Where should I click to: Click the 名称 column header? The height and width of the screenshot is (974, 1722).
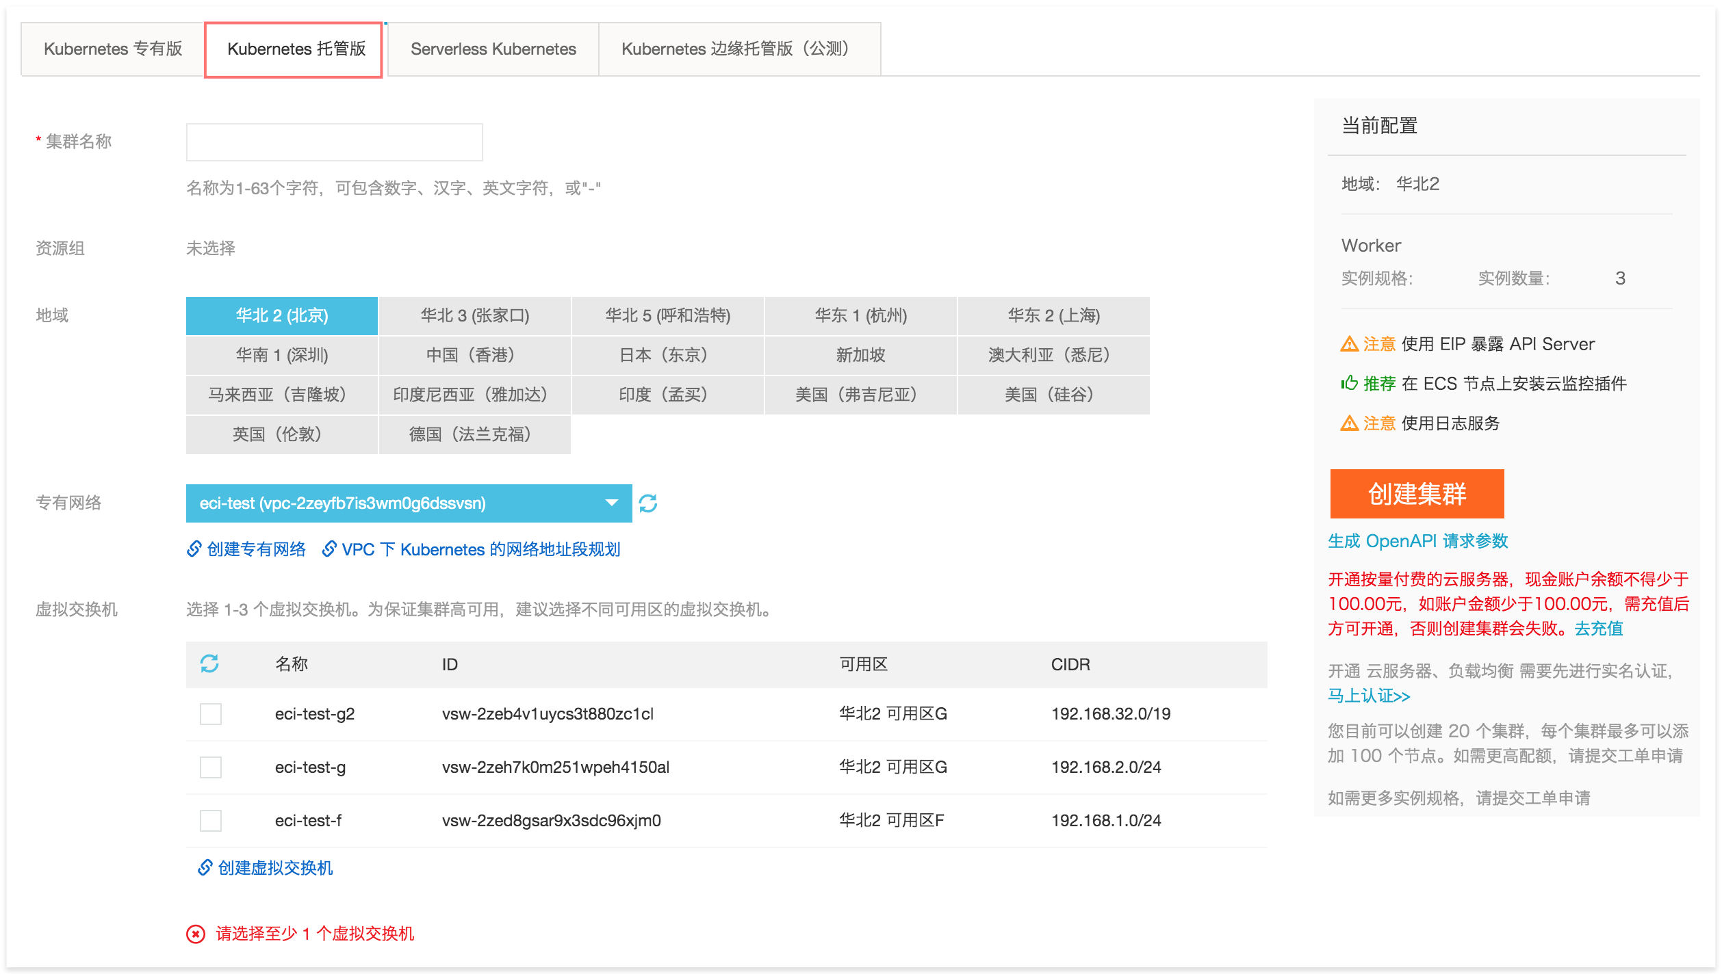point(292,664)
